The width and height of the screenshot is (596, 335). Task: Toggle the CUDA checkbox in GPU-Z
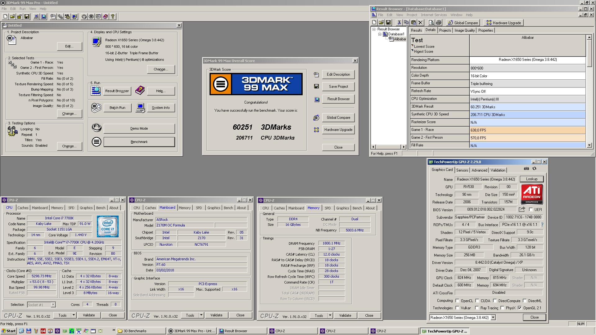(x=477, y=301)
